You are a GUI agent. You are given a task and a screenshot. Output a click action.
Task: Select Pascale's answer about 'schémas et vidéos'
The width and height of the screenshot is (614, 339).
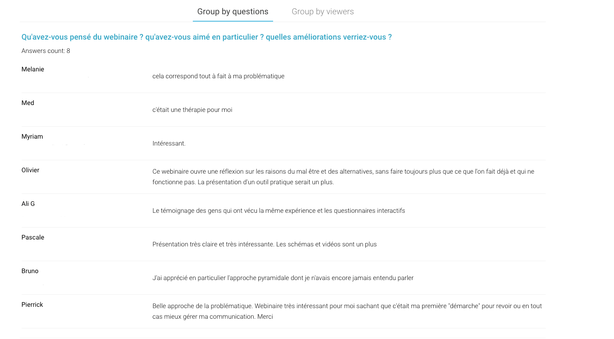pos(264,244)
